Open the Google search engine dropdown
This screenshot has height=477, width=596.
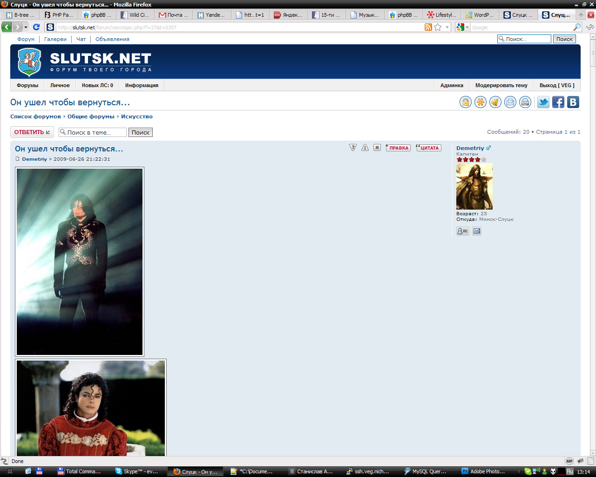click(x=462, y=27)
